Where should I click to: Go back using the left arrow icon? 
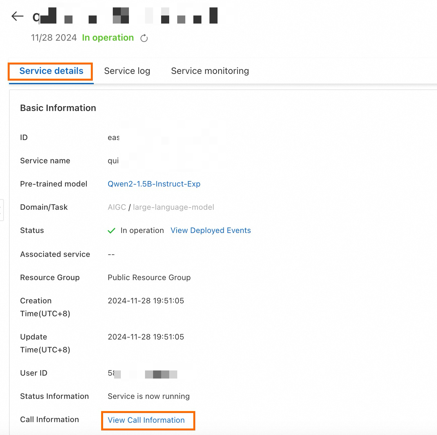click(17, 16)
